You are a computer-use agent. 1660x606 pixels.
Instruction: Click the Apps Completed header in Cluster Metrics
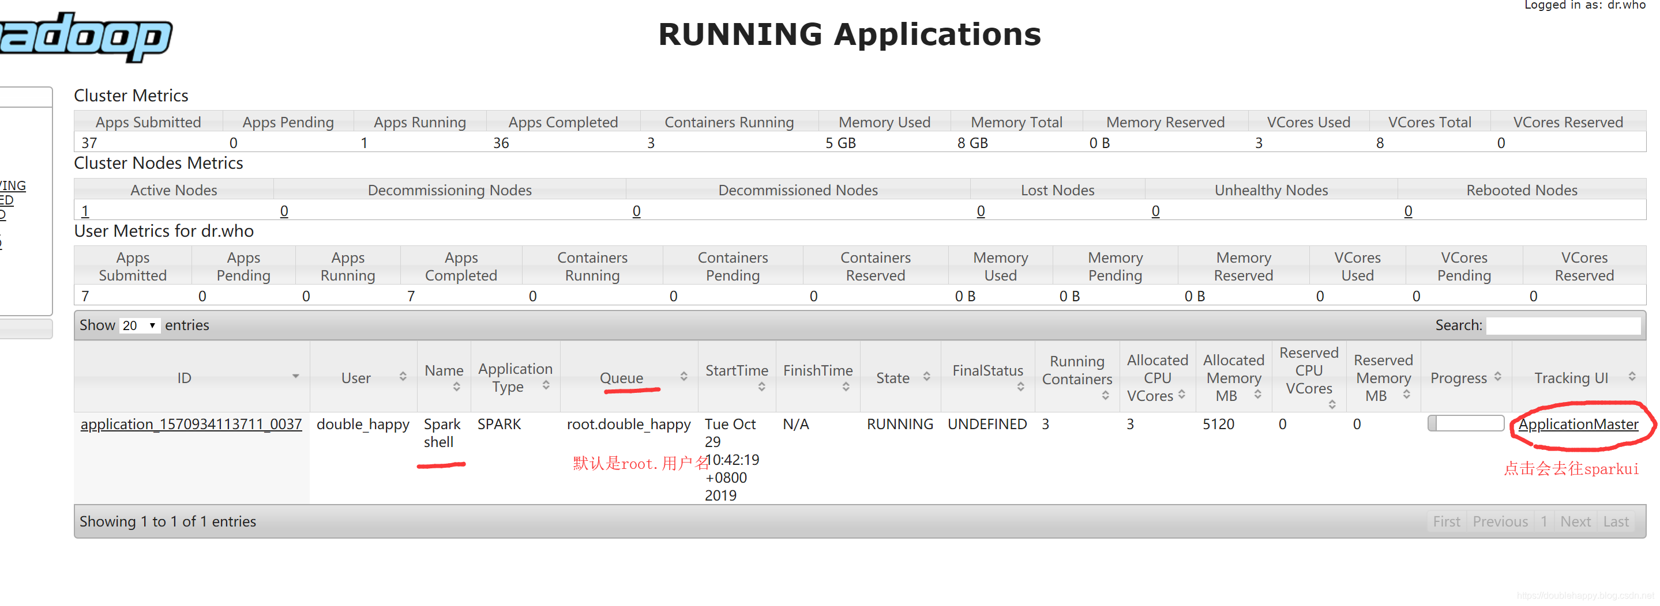(563, 122)
